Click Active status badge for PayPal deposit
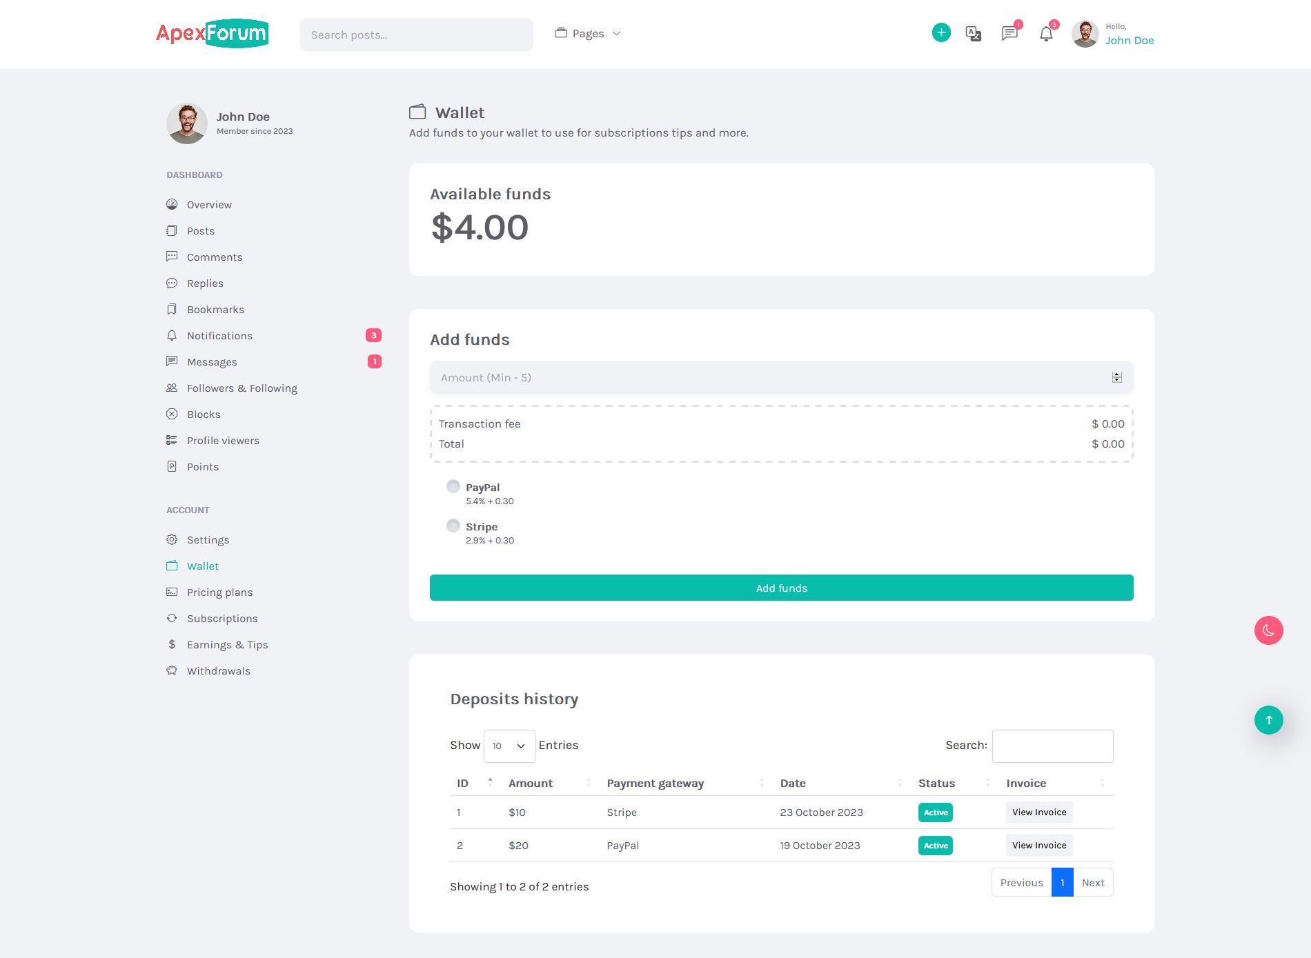 pyautogui.click(x=936, y=846)
